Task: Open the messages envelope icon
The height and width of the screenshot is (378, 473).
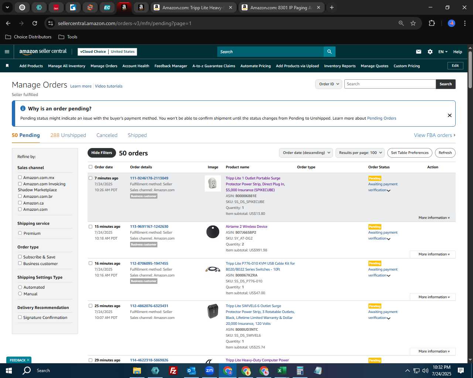Action: click(419, 52)
